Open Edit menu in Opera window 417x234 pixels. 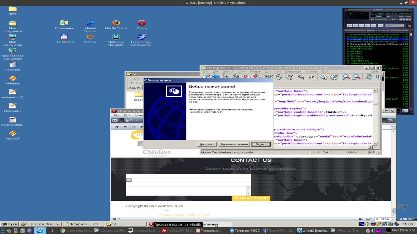point(127,115)
